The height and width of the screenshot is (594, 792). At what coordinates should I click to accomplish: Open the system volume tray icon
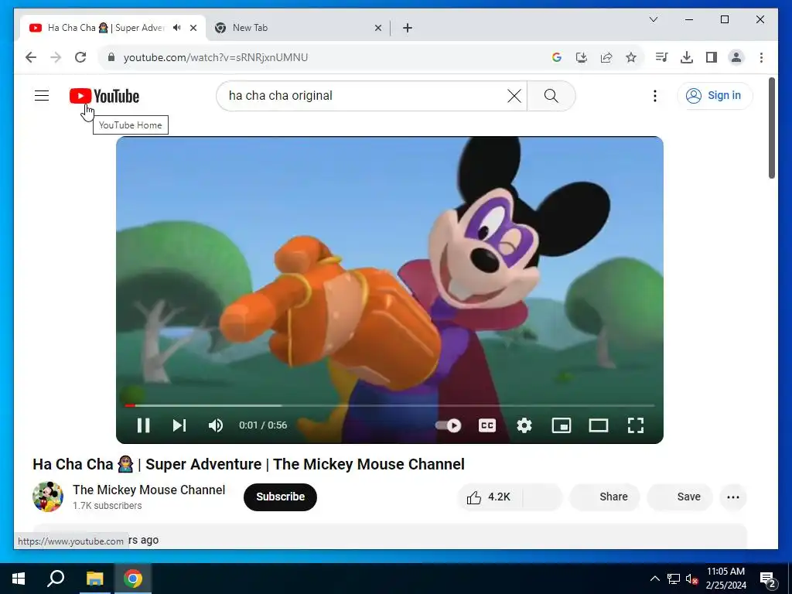click(x=691, y=579)
